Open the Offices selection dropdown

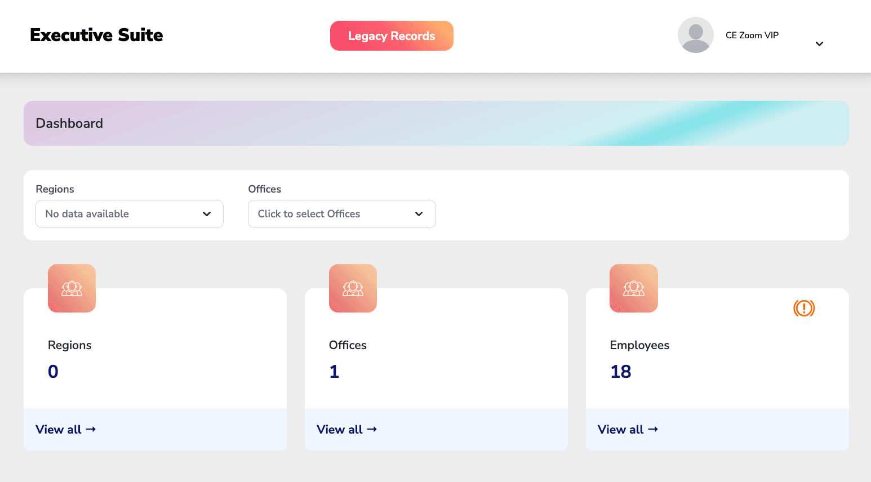[x=341, y=214]
